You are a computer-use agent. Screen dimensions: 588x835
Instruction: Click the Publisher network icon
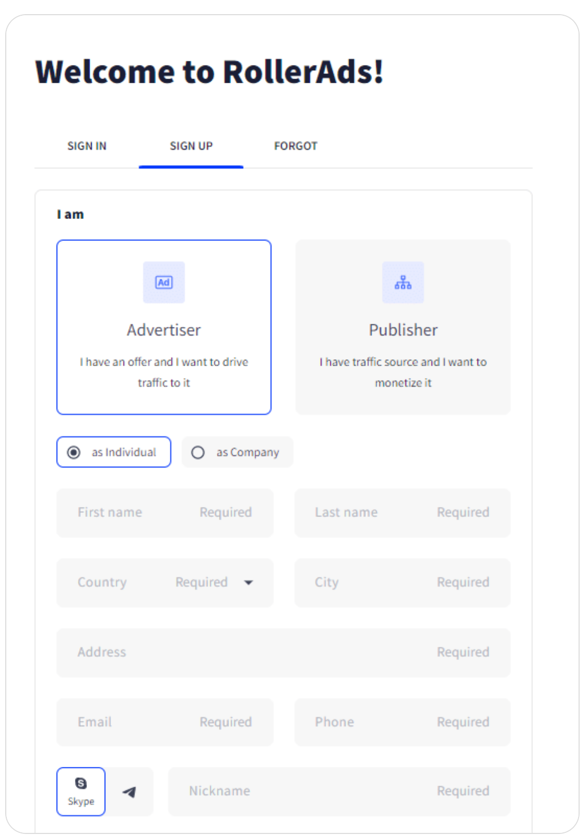click(403, 282)
